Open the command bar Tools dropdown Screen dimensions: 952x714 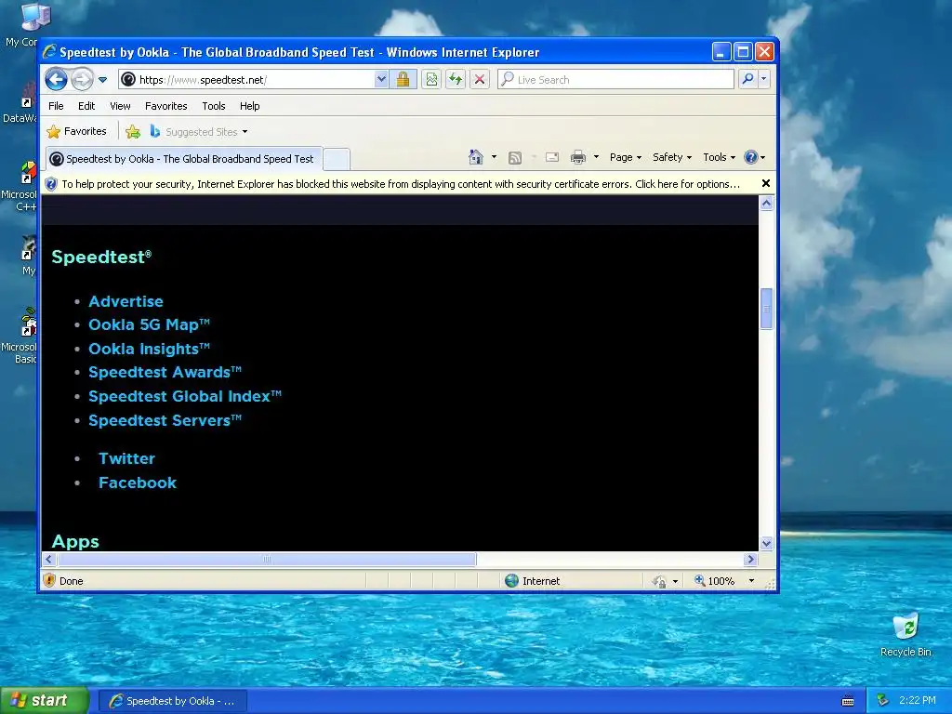[x=719, y=157]
